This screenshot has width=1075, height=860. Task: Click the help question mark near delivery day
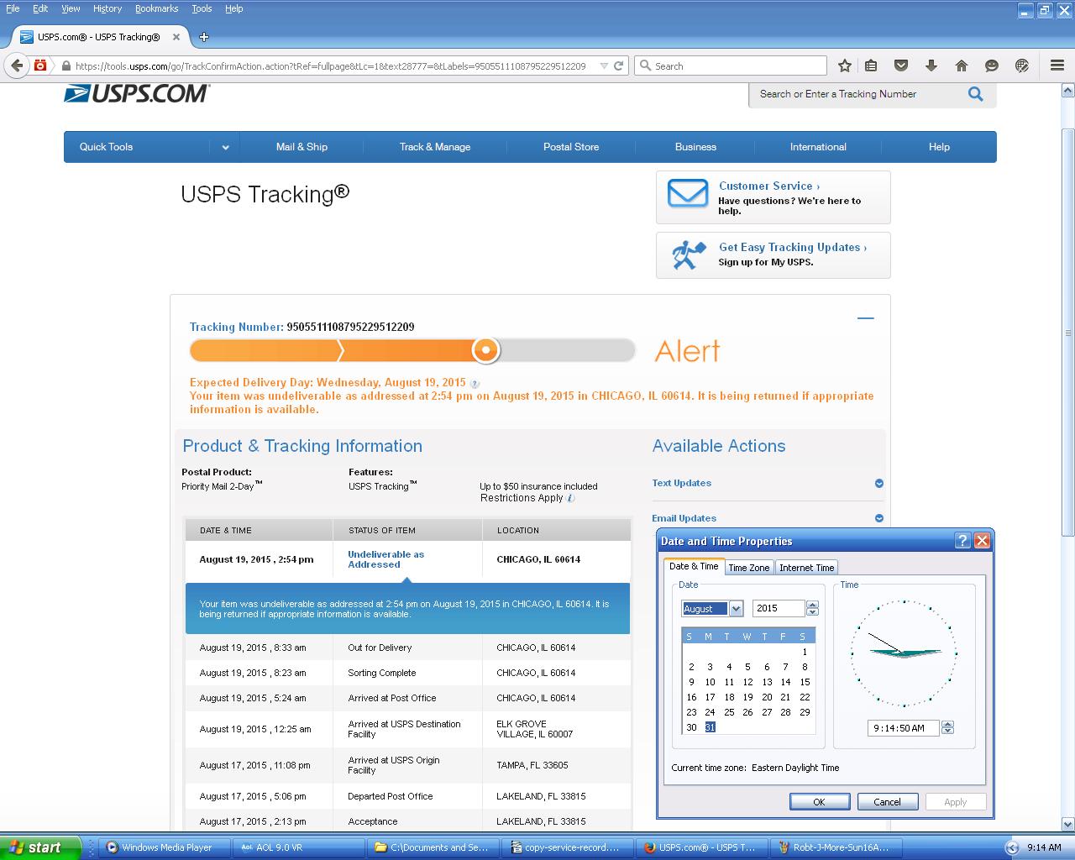click(475, 383)
